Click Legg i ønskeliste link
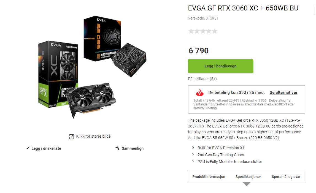Viewport: 316px width, 193px height. (x=46, y=148)
